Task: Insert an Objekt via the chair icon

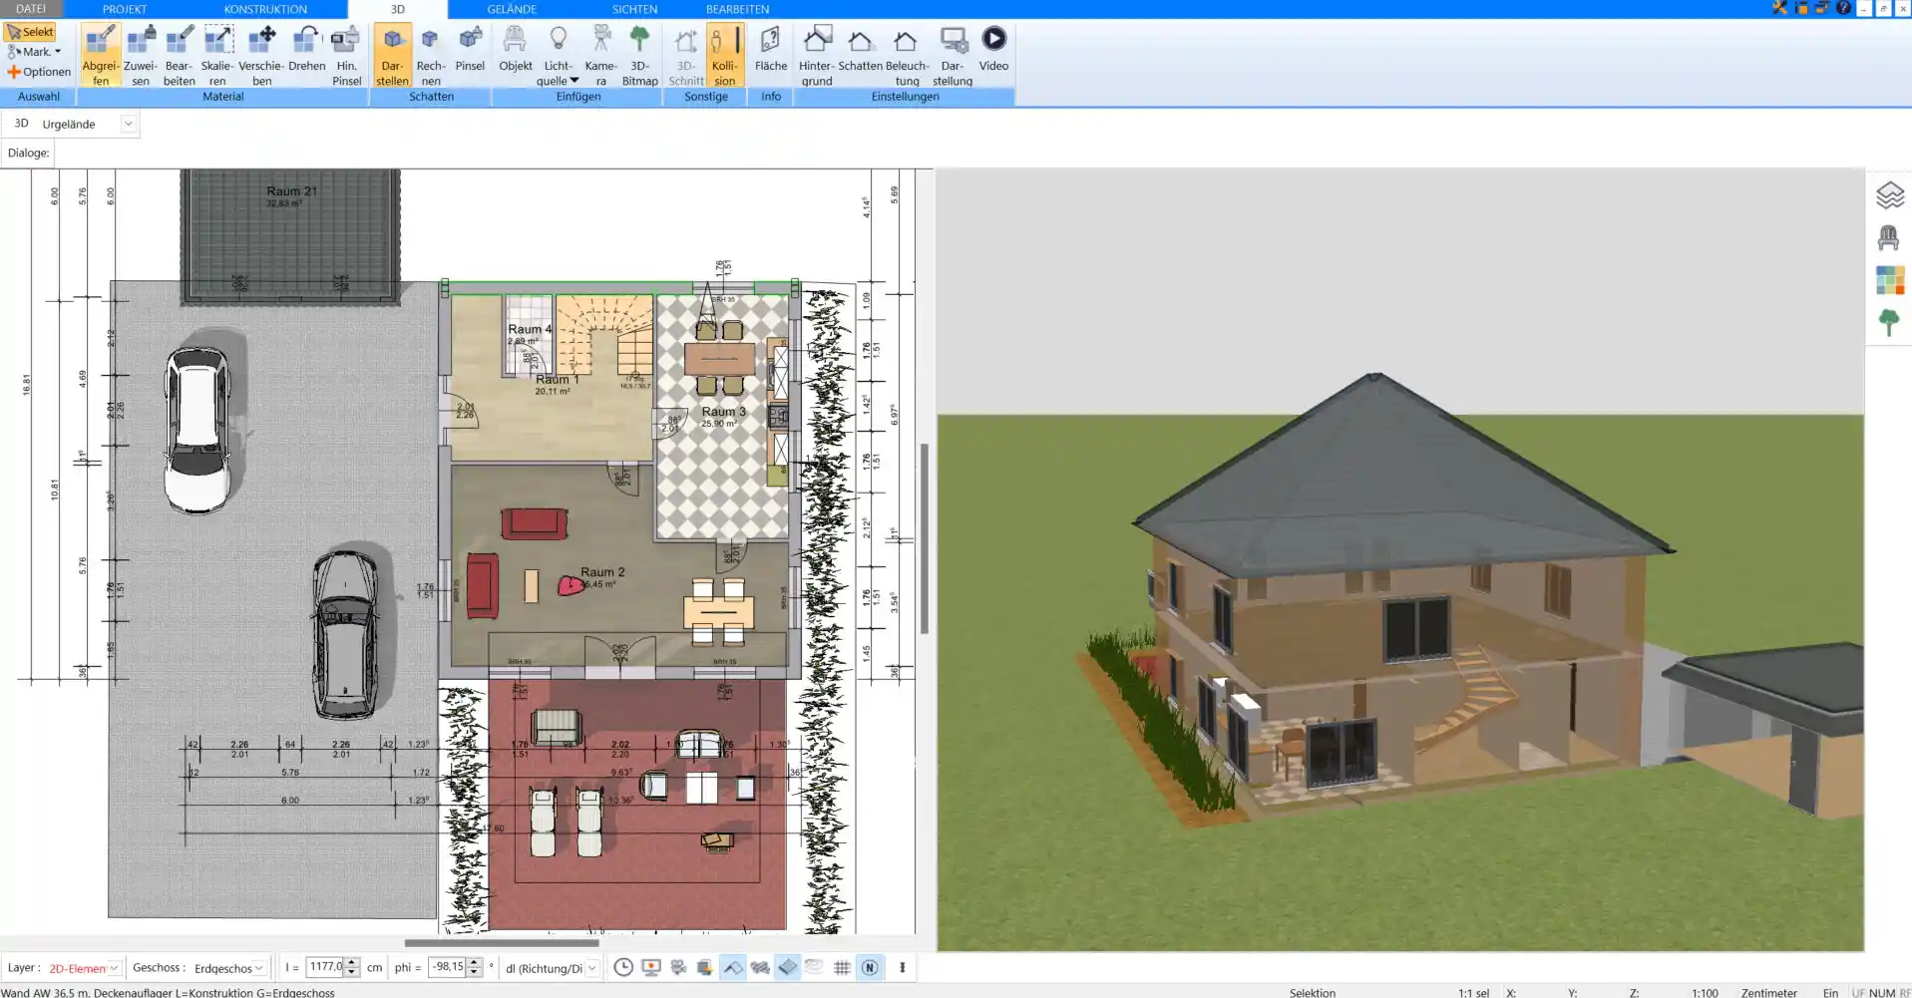Action: (x=515, y=50)
